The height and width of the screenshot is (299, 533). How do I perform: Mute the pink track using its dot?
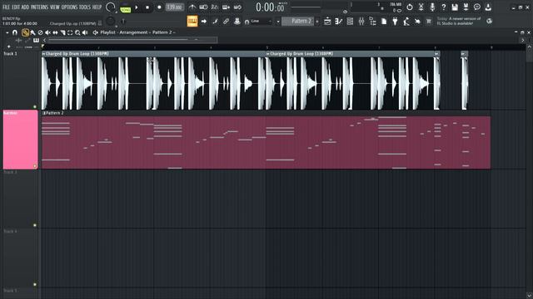(35, 166)
